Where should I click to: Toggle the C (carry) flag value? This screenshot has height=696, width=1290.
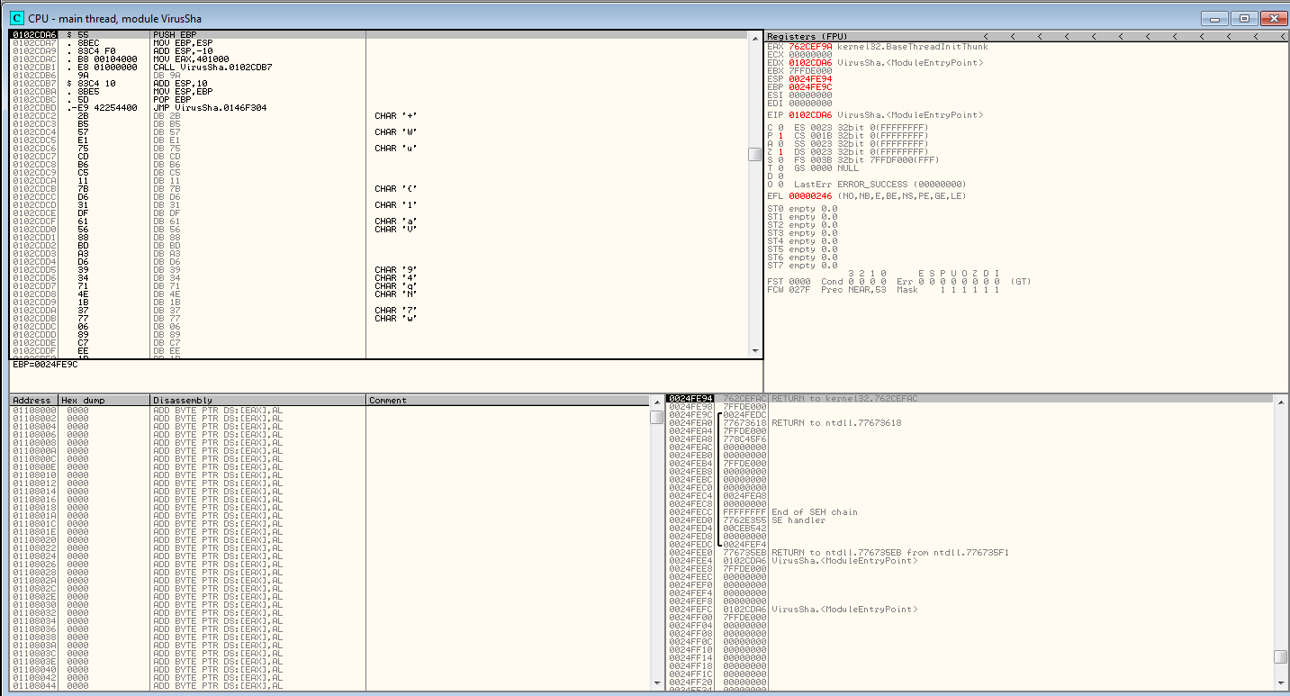click(780, 128)
